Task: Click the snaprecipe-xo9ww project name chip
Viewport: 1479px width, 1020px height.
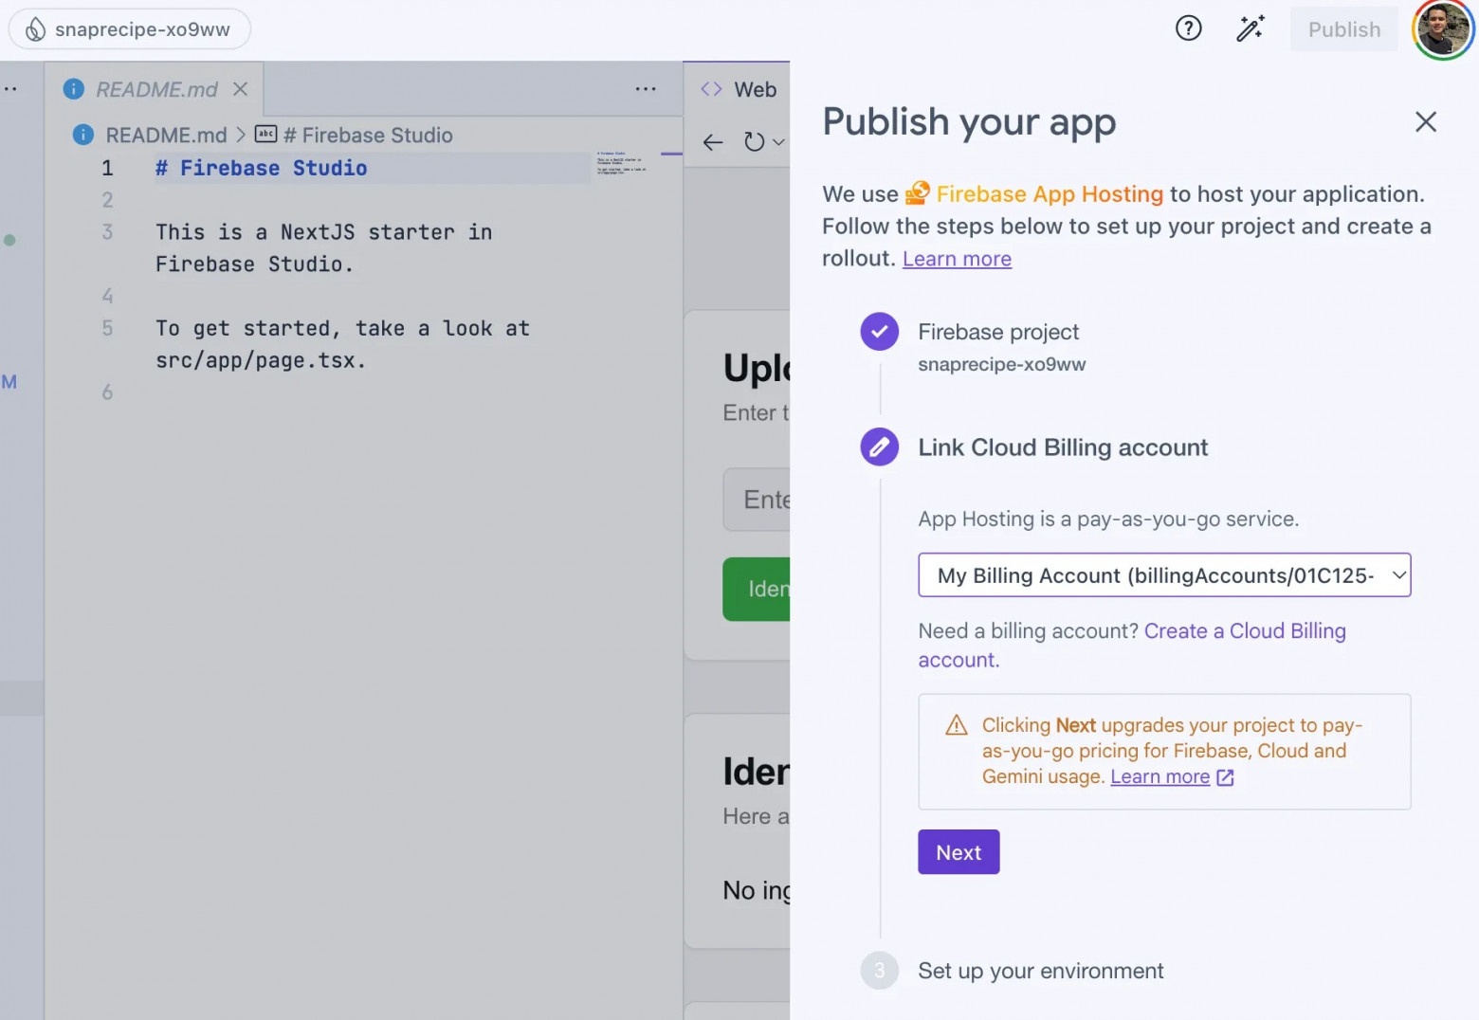Action: coord(130,29)
